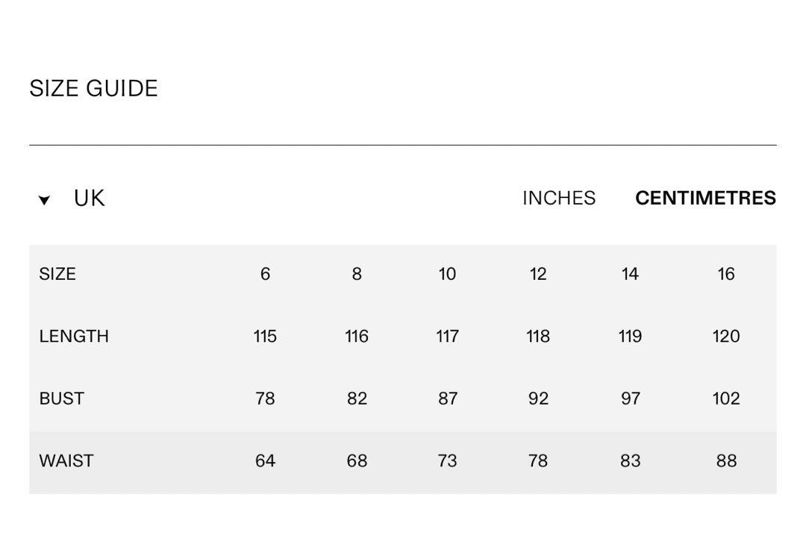
Task: Expand the UK region dropdown arrow
Action: click(x=44, y=200)
